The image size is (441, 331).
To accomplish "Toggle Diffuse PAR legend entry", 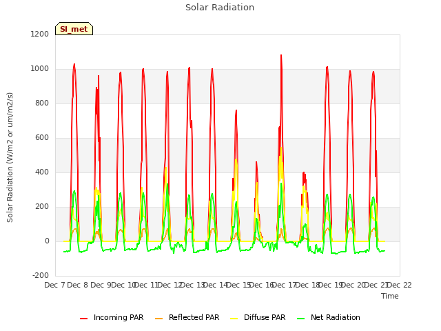I will pos(258,317).
